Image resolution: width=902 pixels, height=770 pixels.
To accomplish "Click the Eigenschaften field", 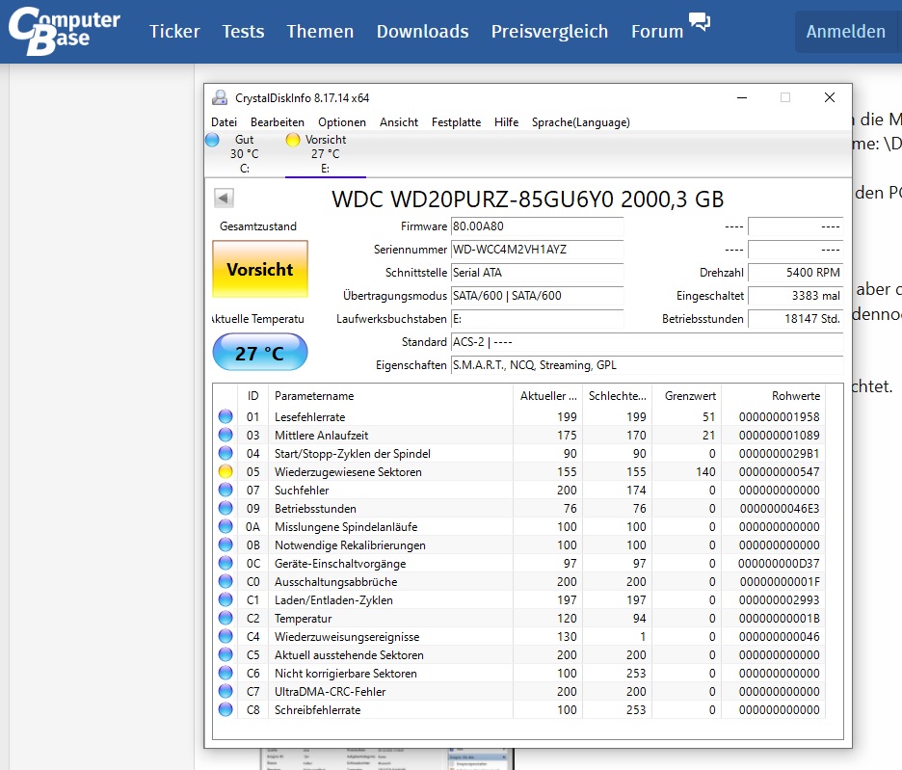I will [x=647, y=365].
